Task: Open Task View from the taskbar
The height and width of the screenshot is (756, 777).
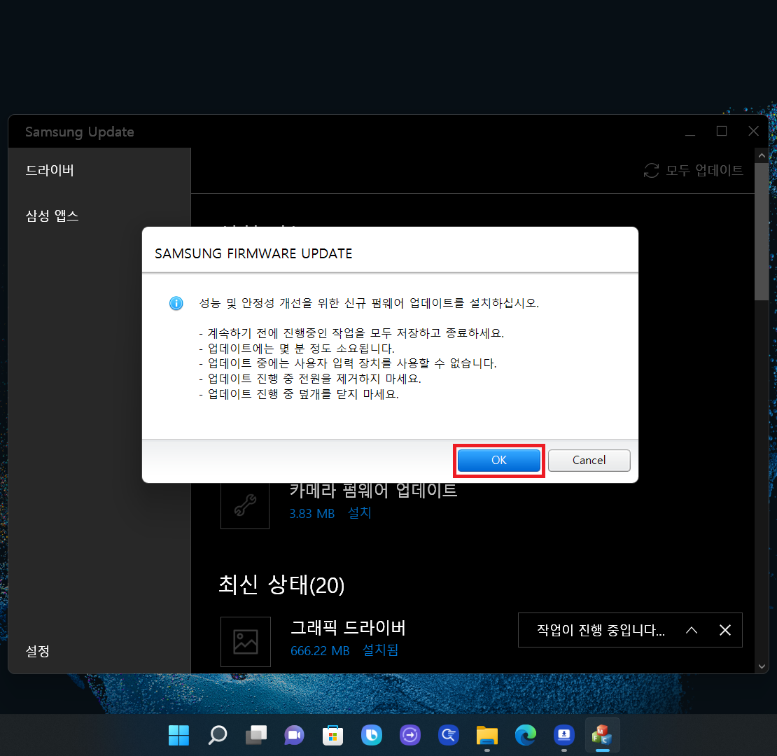Action: [255, 735]
